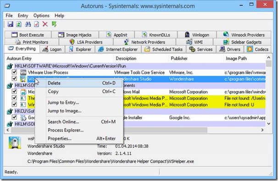Click the green Jump to Entry icon
This screenshot has width=278, height=181.
click(54, 24)
